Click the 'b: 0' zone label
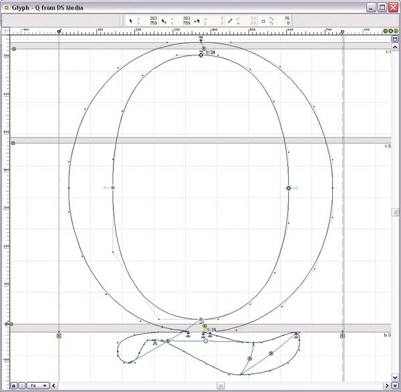401x392 pixels. (388, 335)
